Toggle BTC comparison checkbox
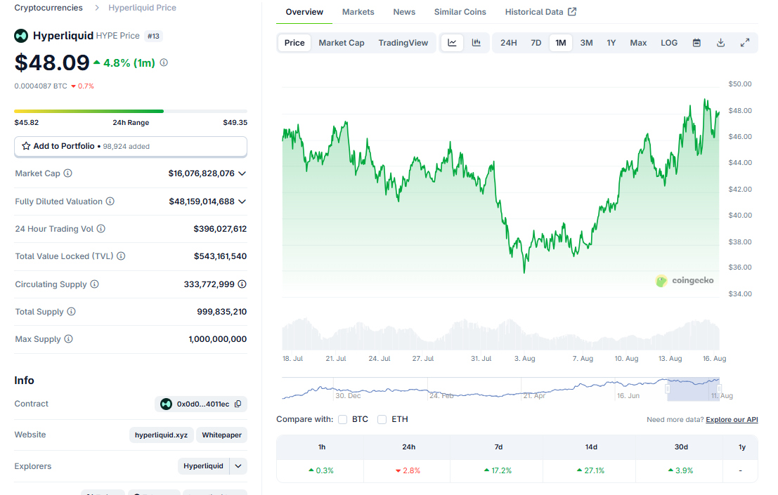778x495 pixels. (x=342, y=419)
